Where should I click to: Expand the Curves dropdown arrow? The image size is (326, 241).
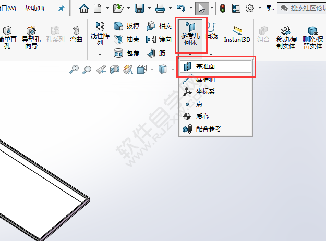click(x=211, y=54)
